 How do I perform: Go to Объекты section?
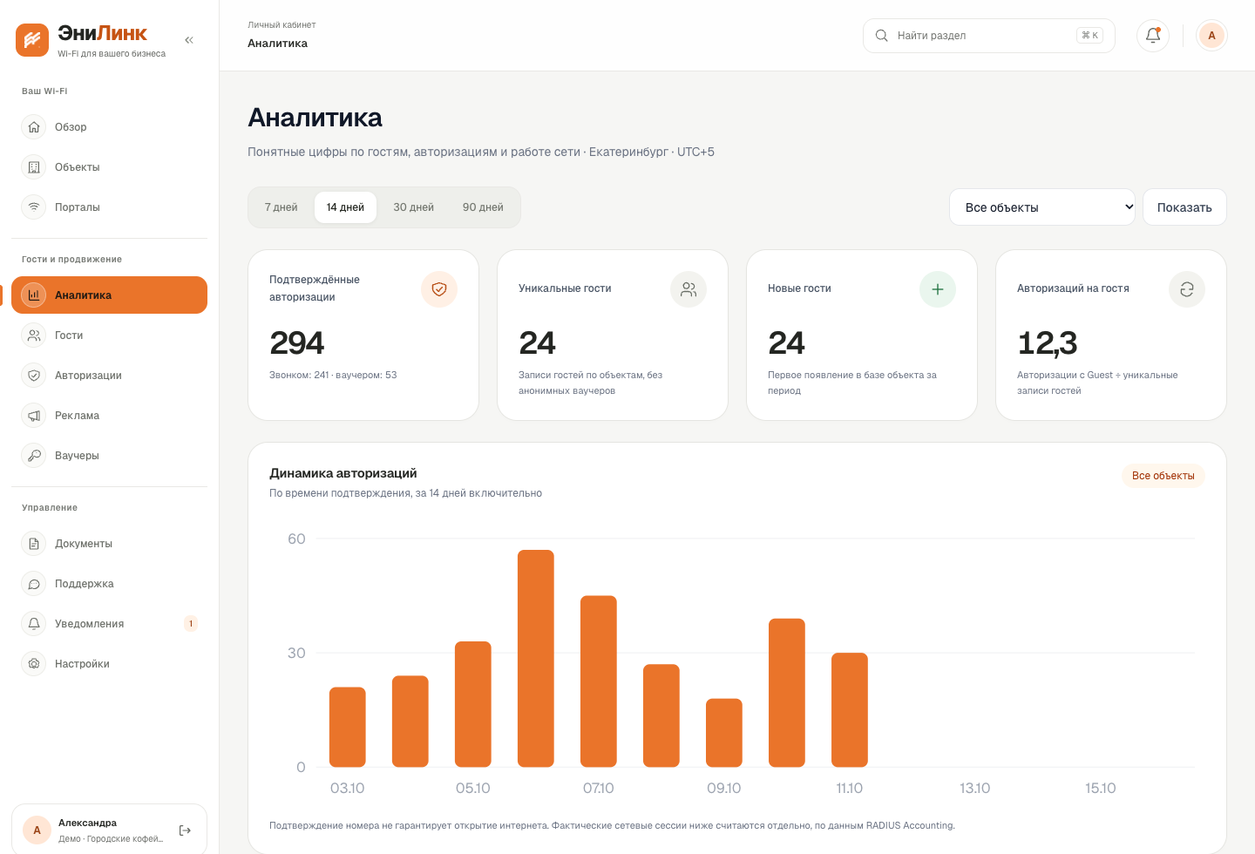tap(109, 167)
